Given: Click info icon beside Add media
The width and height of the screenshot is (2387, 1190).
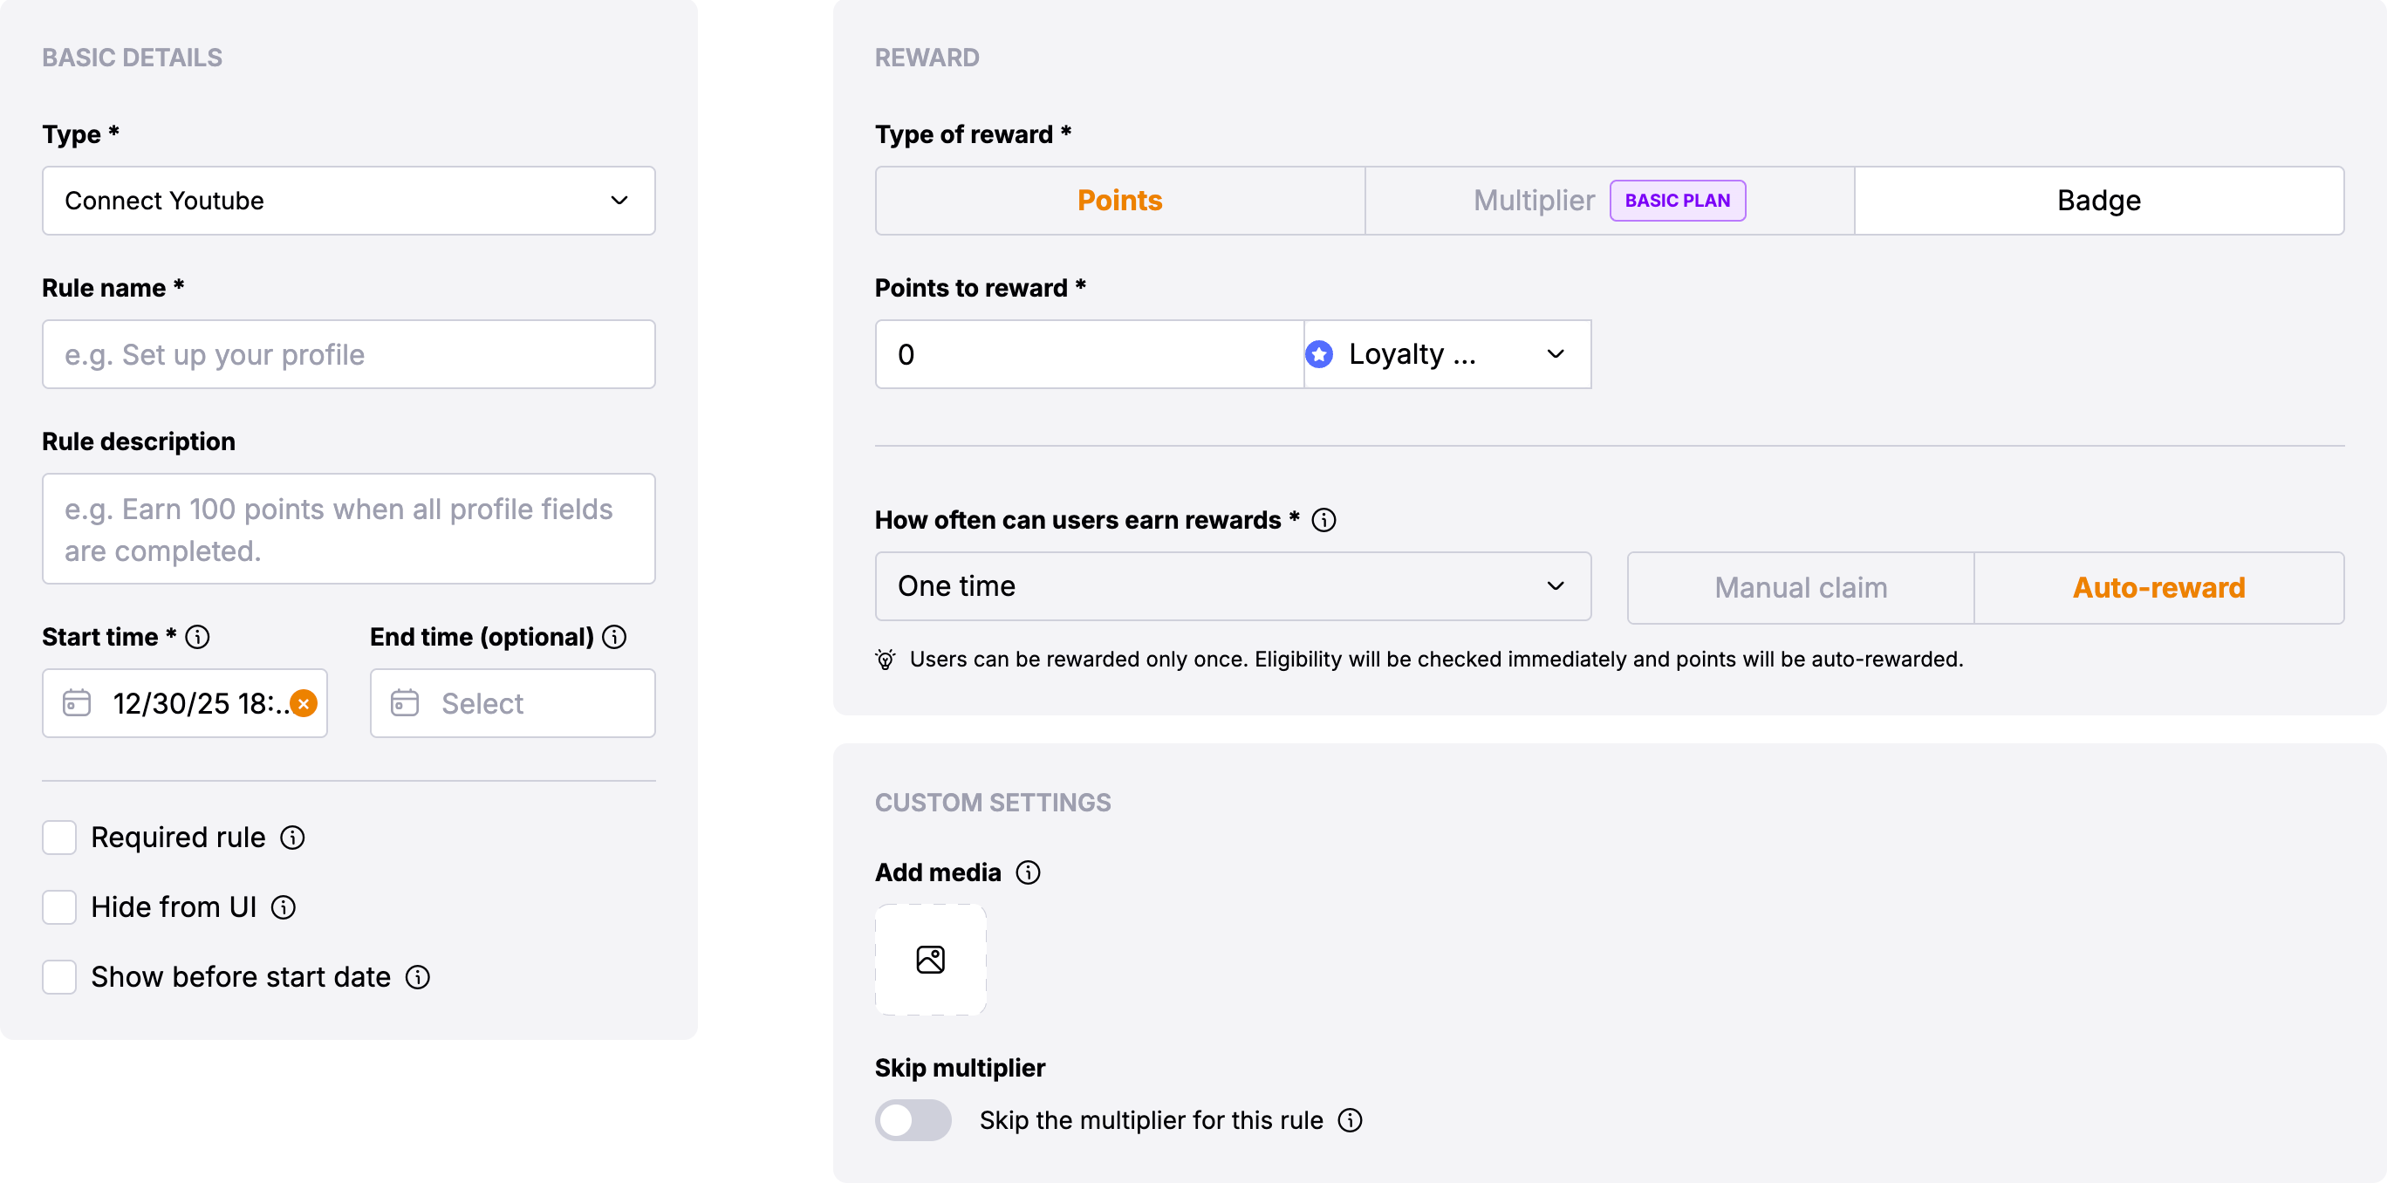Looking at the screenshot, I should [x=1029, y=873].
